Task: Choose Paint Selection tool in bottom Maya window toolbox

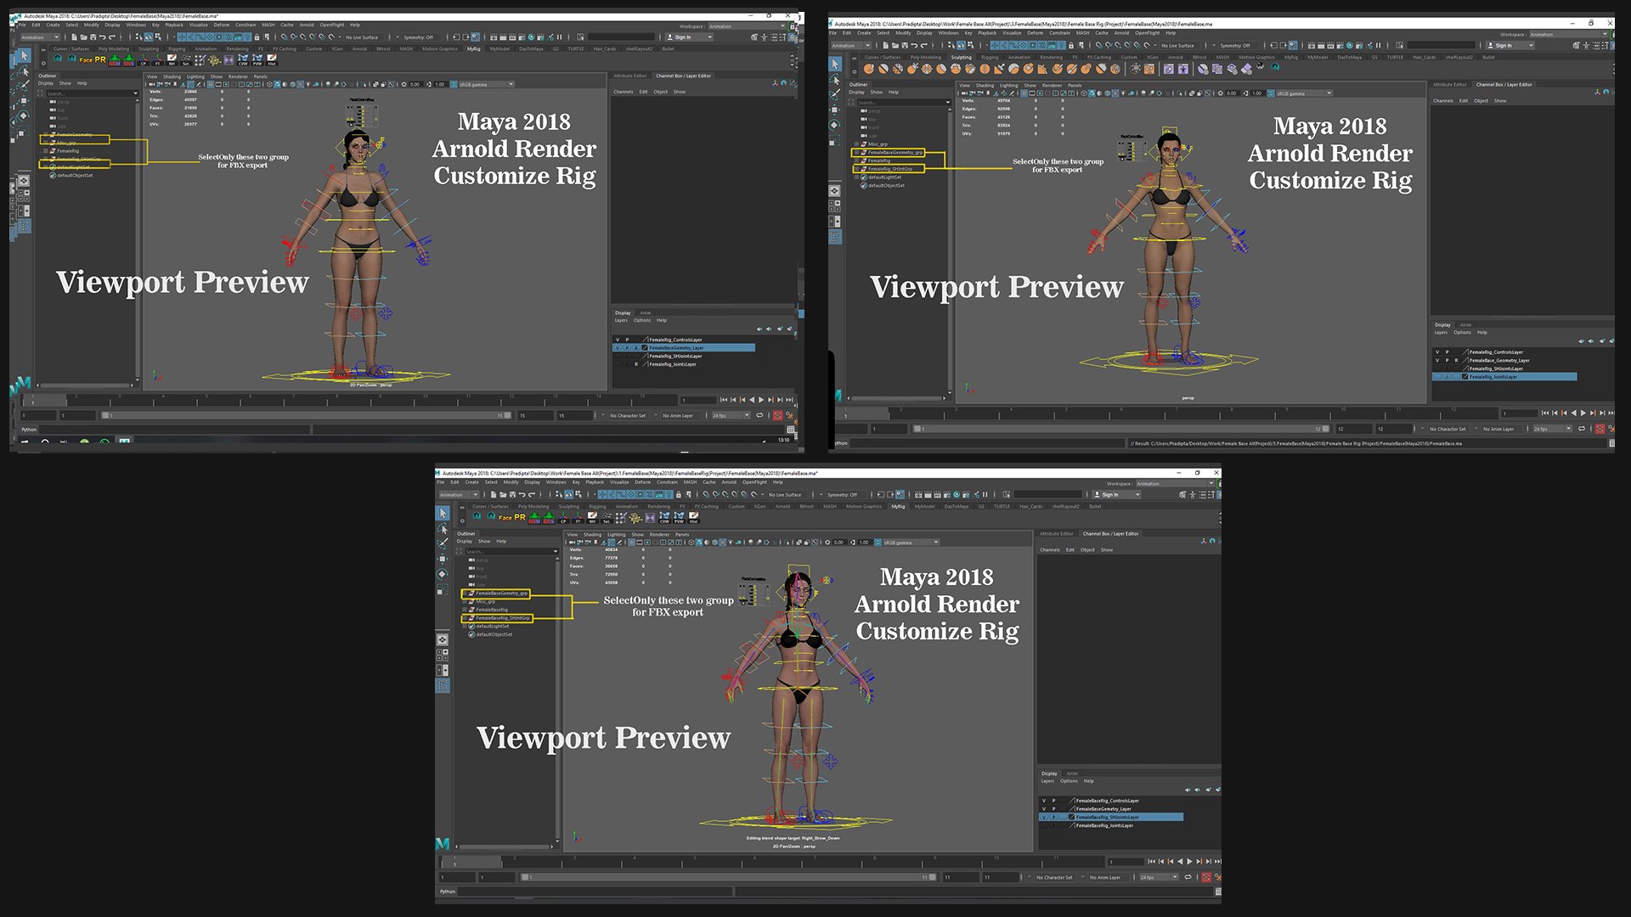Action: pos(443,543)
